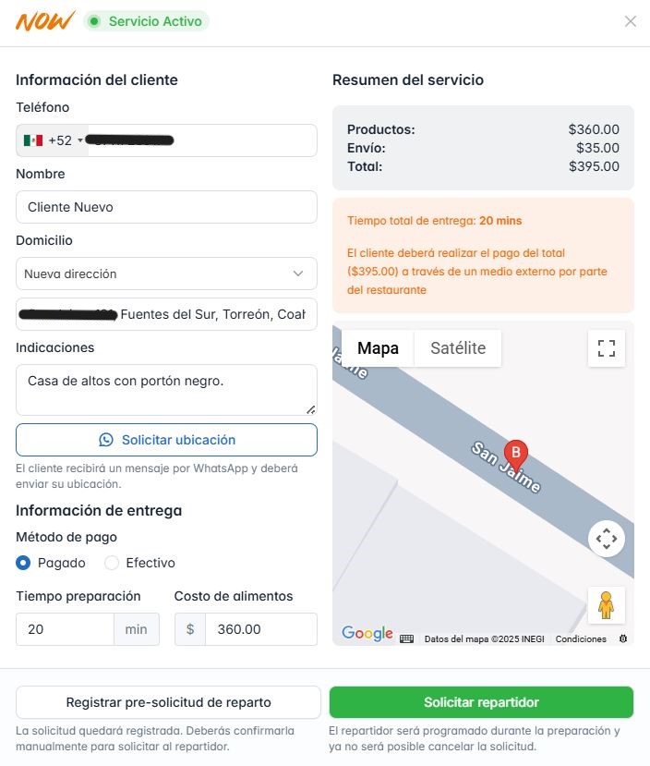
Task: Select the Efectivo payment option
Action: coord(112,563)
